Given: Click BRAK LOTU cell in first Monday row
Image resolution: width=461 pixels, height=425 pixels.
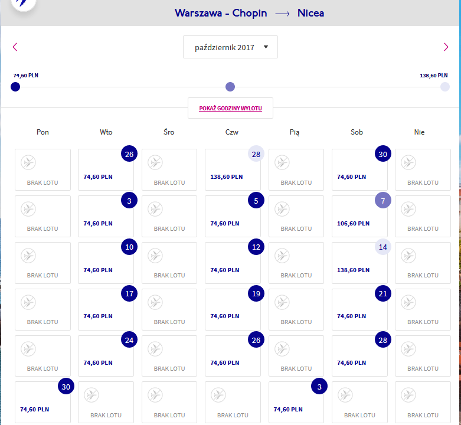Looking at the screenshot, I should (42, 169).
